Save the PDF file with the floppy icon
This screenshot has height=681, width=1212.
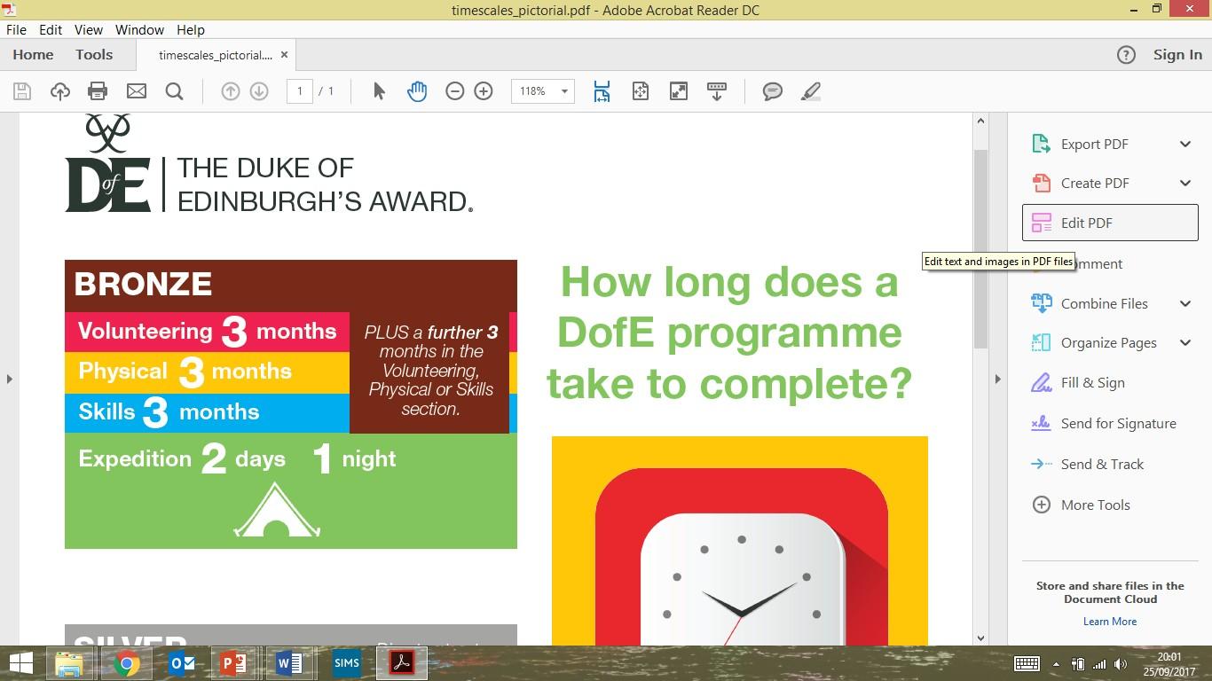click(x=22, y=91)
